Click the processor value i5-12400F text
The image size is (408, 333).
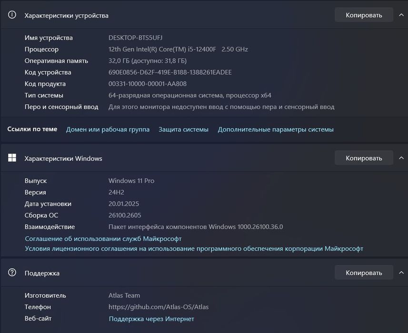click(178, 49)
